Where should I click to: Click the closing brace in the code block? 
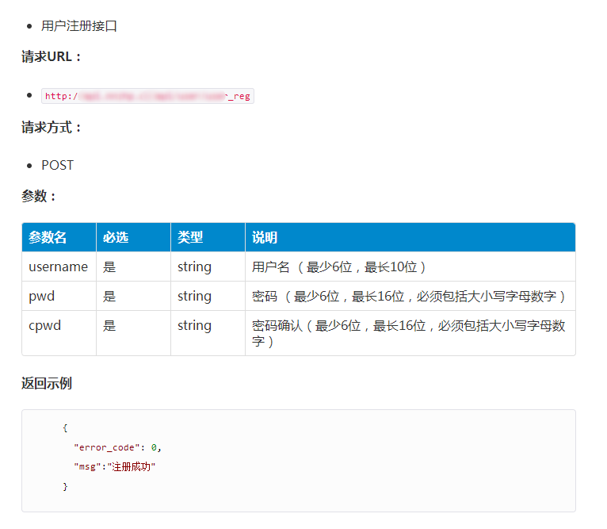[x=65, y=486]
